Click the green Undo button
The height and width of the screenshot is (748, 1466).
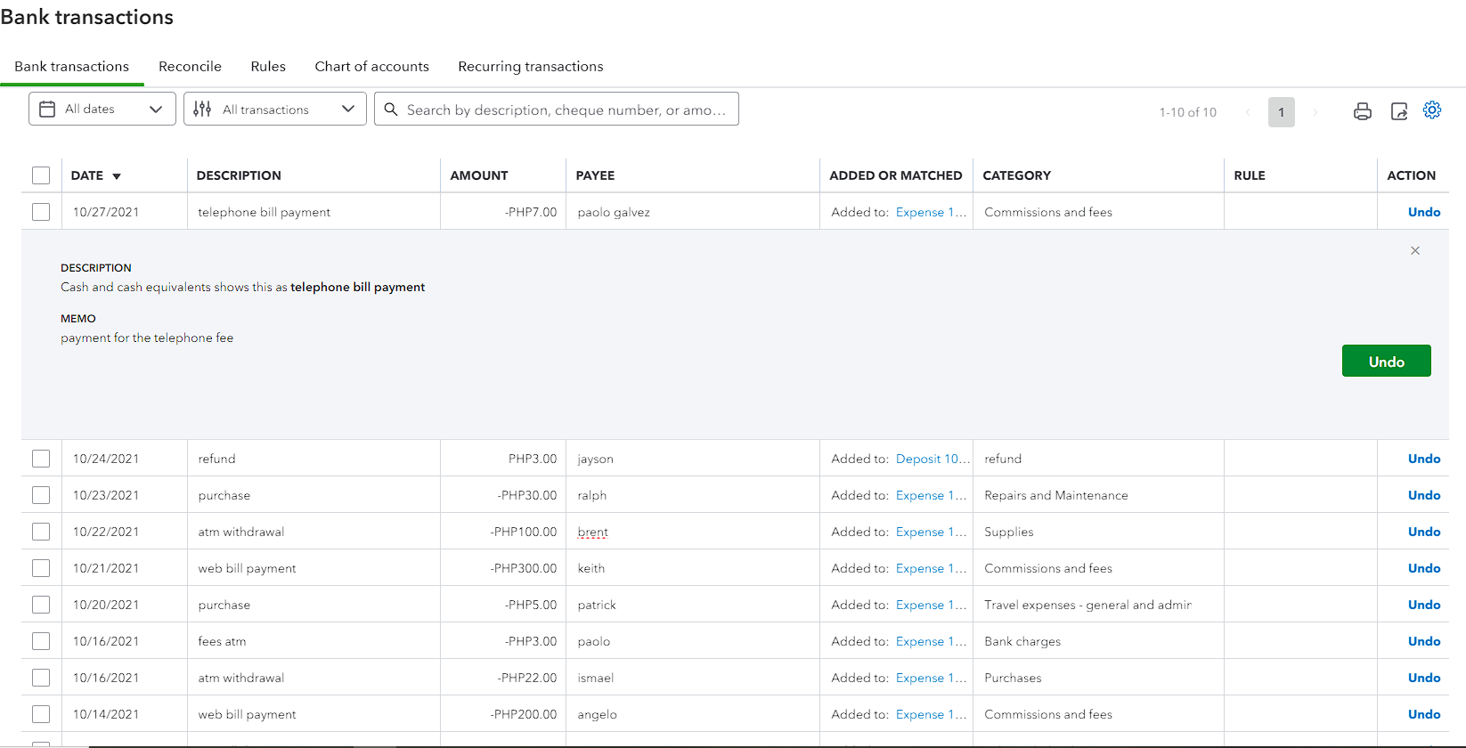pos(1387,361)
